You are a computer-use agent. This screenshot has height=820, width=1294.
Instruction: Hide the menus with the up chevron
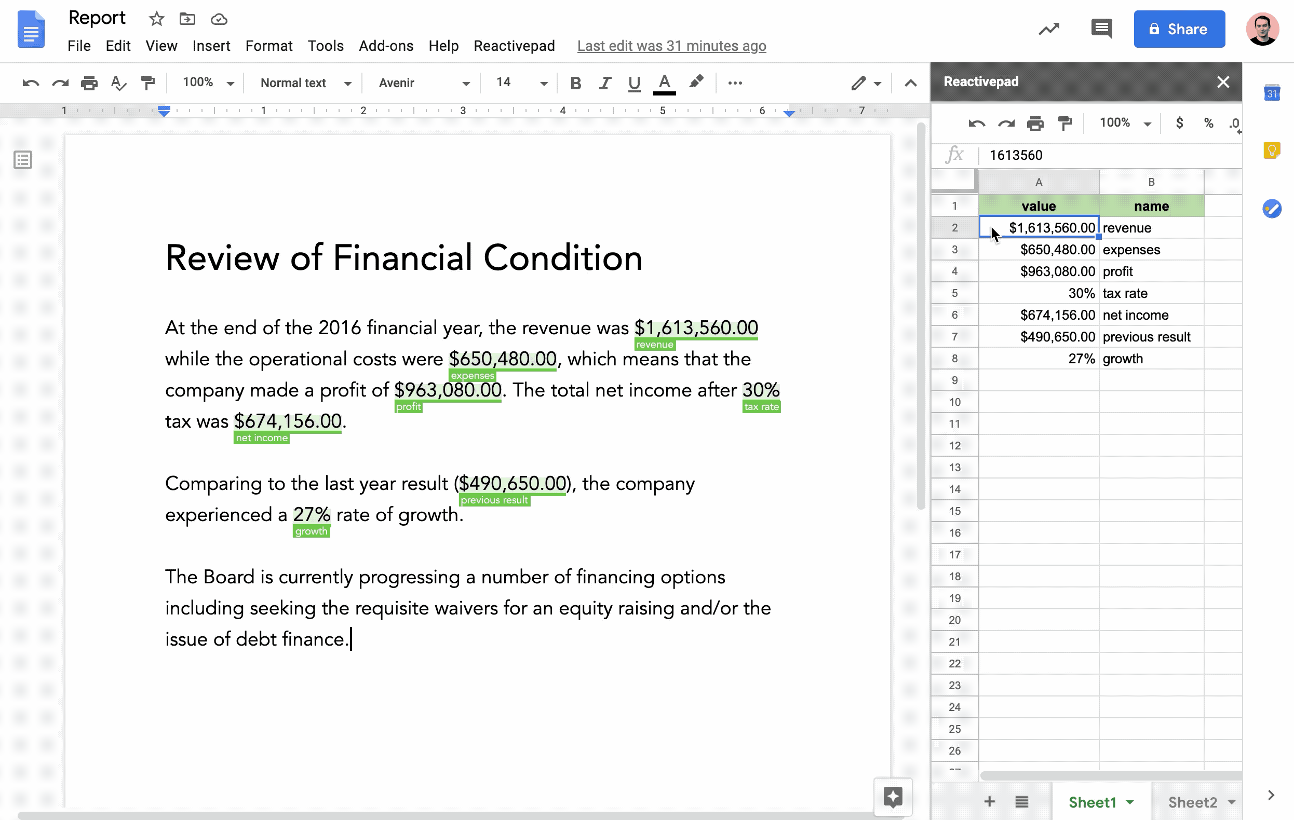point(910,83)
